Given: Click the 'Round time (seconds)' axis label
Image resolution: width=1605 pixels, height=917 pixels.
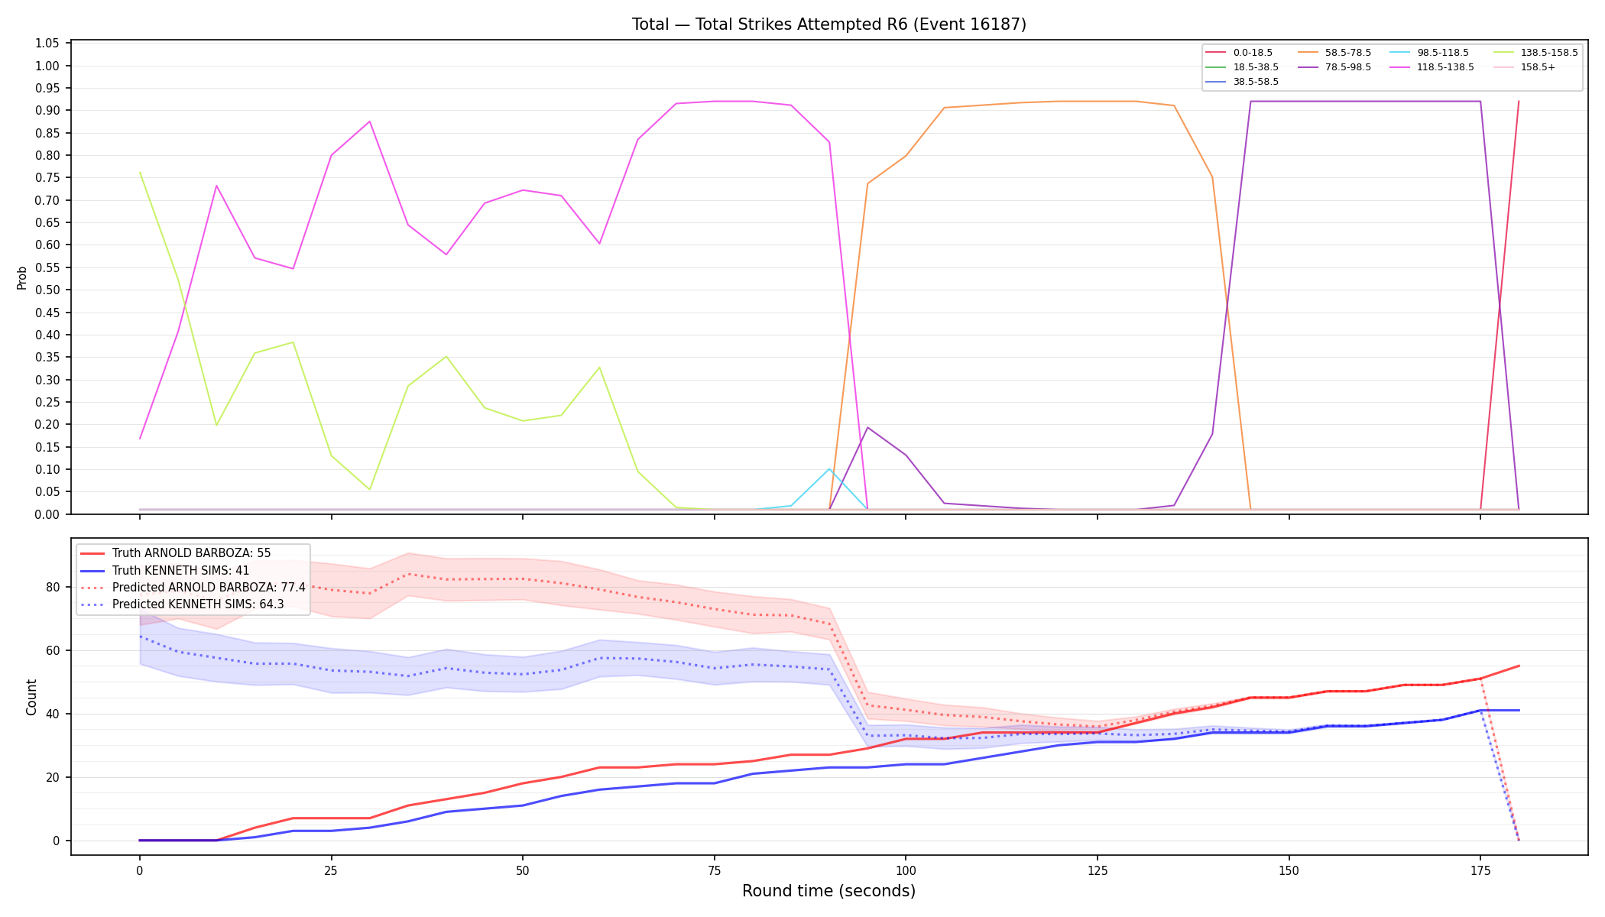Looking at the screenshot, I should (x=828, y=891).
